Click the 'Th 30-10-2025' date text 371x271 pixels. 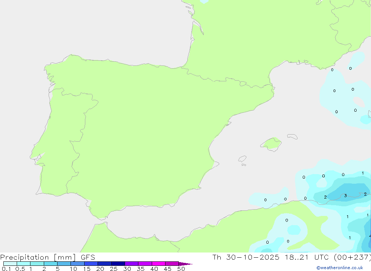[246, 257]
